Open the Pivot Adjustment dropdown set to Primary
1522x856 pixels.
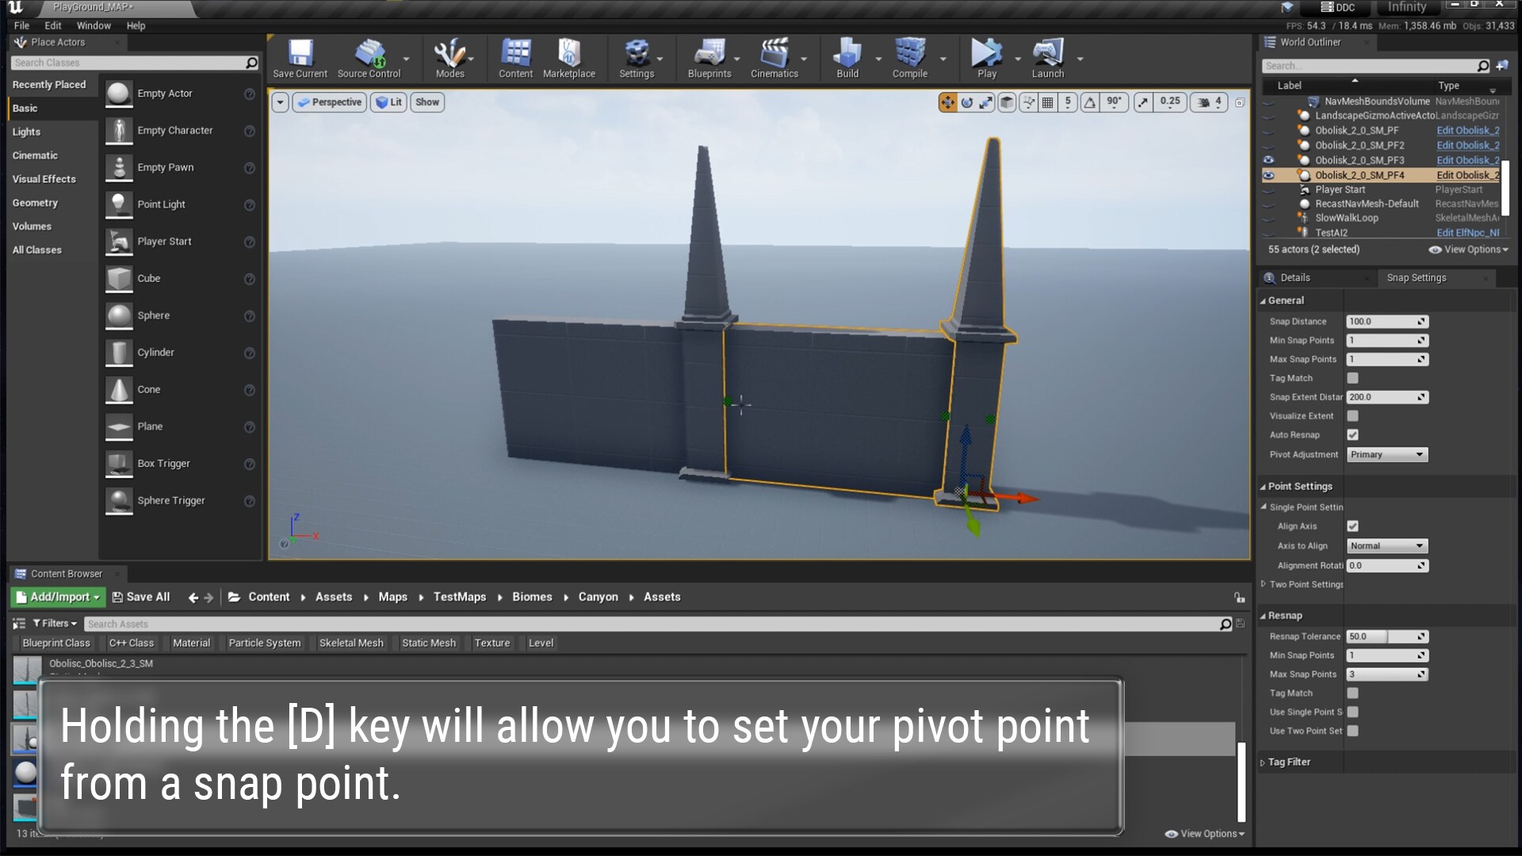click(1386, 454)
